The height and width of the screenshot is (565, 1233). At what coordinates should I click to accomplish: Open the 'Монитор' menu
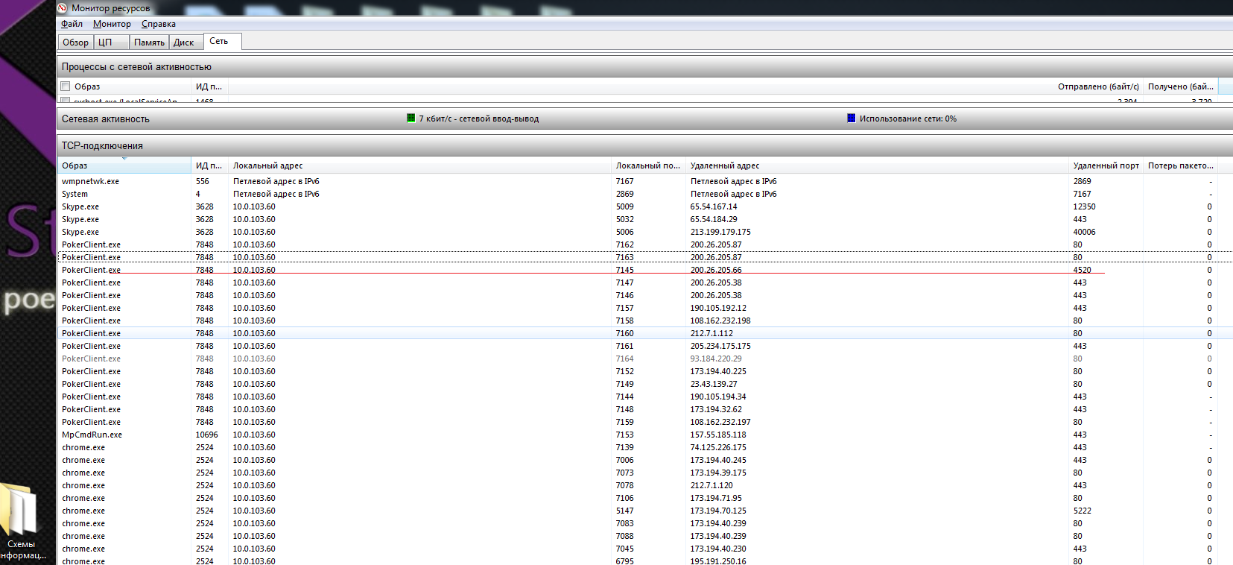coord(112,24)
